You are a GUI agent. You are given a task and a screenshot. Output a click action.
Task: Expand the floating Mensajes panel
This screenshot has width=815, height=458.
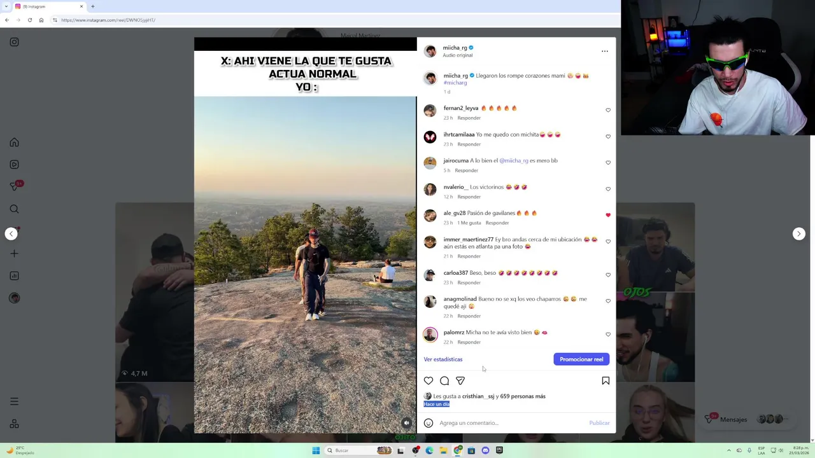[748, 419]
